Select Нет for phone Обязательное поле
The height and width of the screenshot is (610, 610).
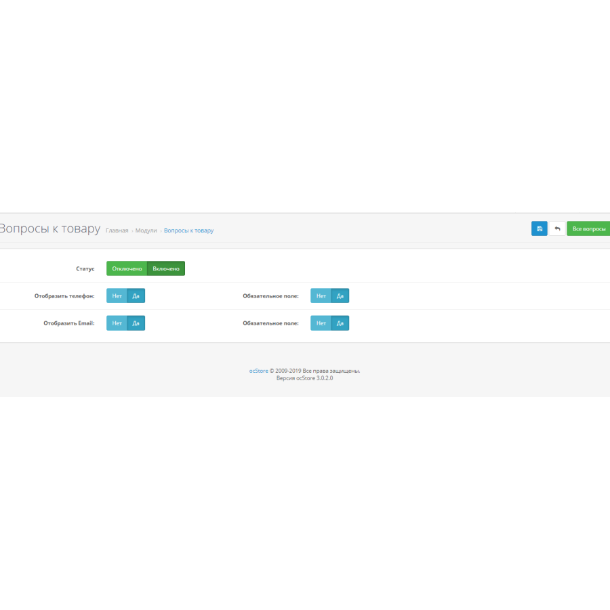tap(321, 296)
